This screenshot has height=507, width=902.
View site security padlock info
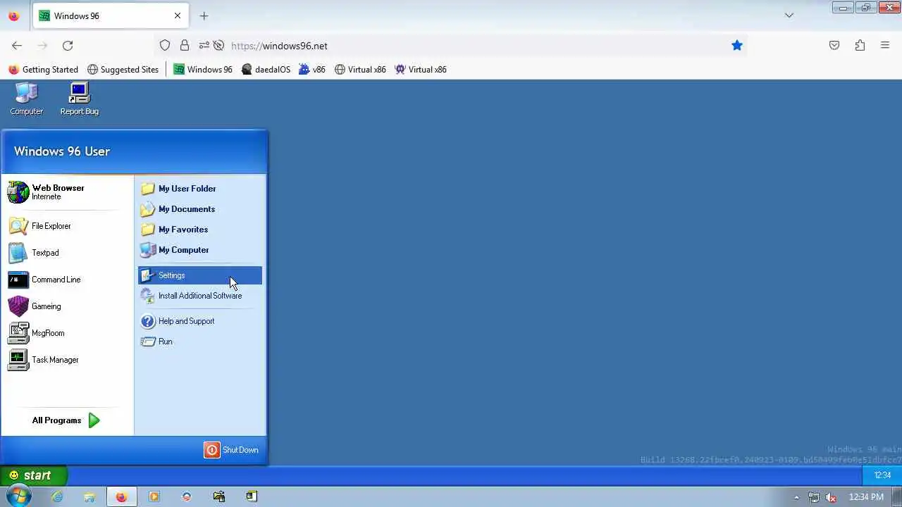coord(185,46)
